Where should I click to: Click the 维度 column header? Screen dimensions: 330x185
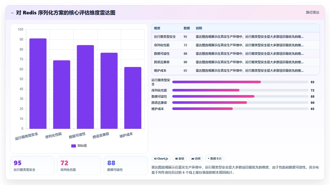pyautogui.click(x=157, y=28)
